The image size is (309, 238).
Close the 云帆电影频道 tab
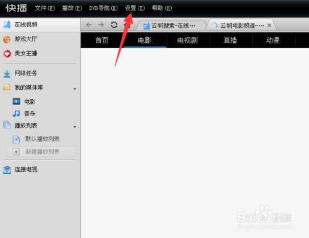(269, 25)
